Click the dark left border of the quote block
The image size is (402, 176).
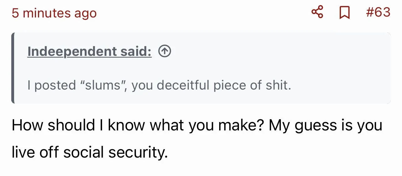point(13,68)
